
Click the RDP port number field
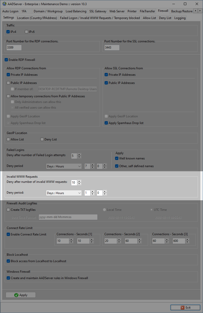click(14, 48)
